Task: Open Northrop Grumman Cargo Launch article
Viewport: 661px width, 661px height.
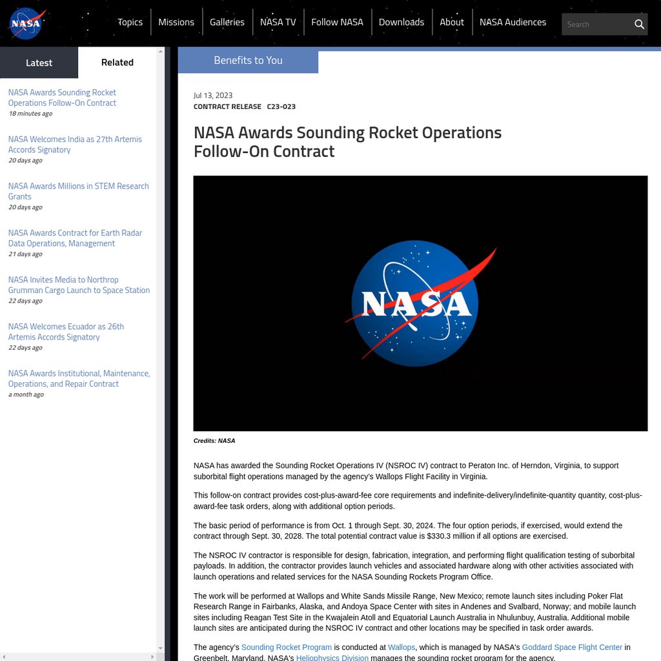Action: click(79, 285)
